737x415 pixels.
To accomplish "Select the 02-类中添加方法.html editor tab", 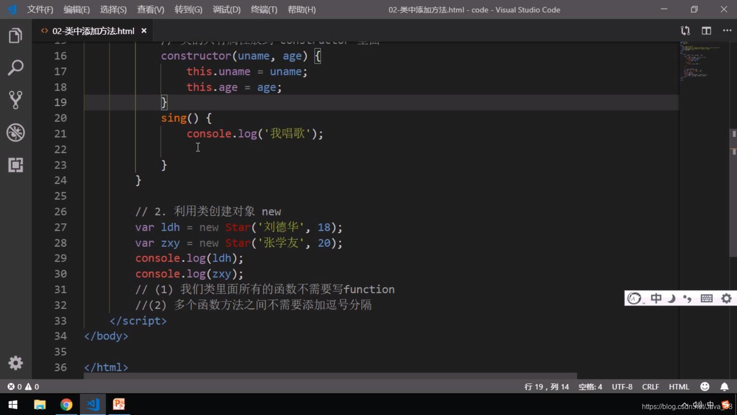I will coord(93,31).
